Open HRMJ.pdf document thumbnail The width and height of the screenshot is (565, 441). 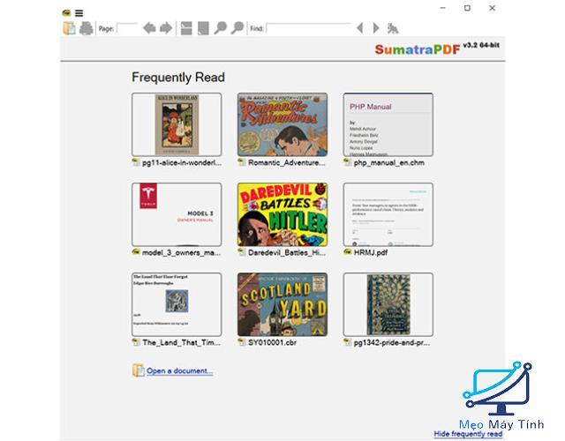point(388,214)
